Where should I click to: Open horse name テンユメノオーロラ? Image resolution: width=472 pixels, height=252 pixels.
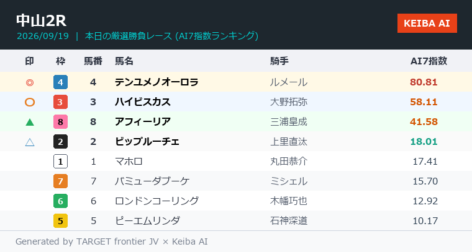(157, 82)
